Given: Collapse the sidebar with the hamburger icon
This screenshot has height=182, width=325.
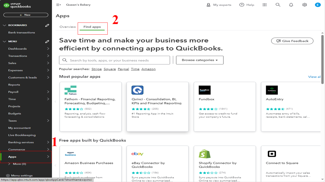Looking at the screenshot, I should pos(59,5).
